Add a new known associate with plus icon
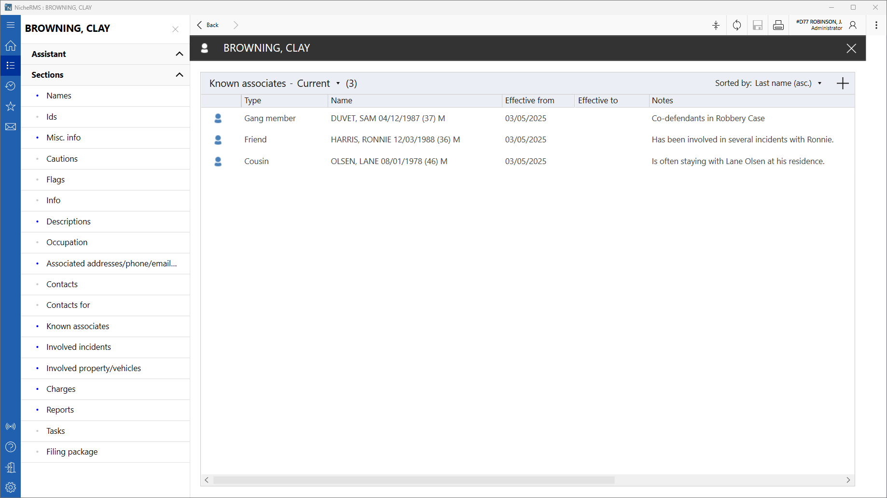Viewport: 887px width, 498px height. click(x=842, y=83)
